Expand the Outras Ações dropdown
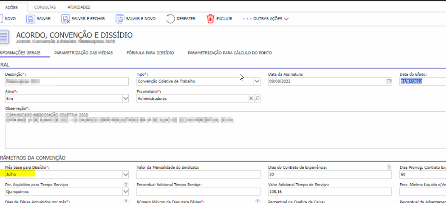This screenshot has width=446, height=203. [x=286, y=19]
